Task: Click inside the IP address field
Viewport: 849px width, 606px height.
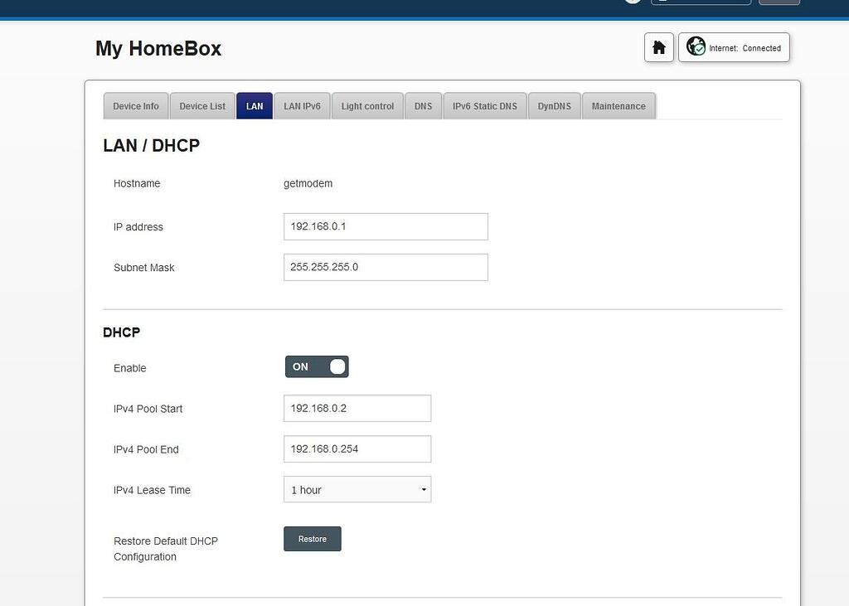Action: point(385,226)
